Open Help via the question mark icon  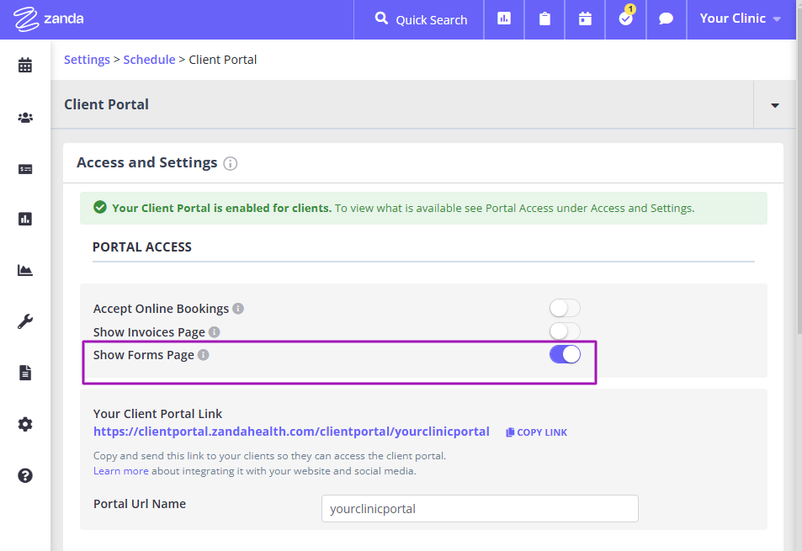(24, 474)
